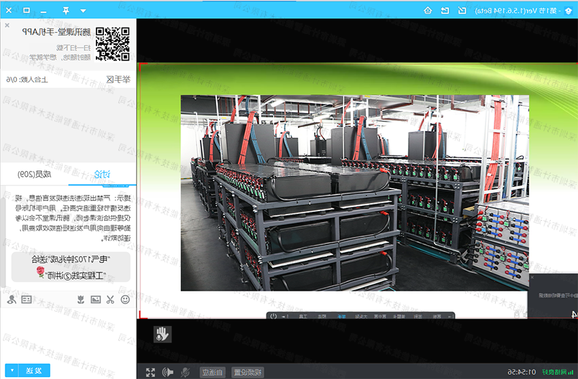Click the chat message list icon
Viewport: 578px width, 379px height.
point(27,300)
